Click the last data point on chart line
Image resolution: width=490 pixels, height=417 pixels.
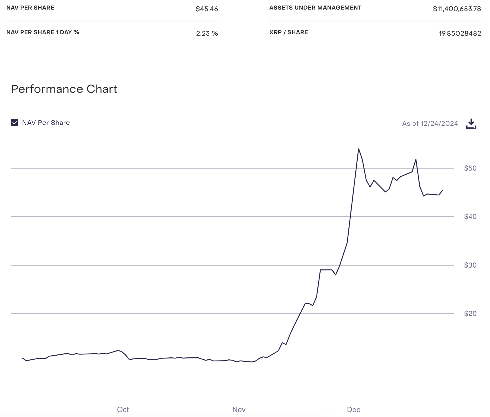point(442,191)
